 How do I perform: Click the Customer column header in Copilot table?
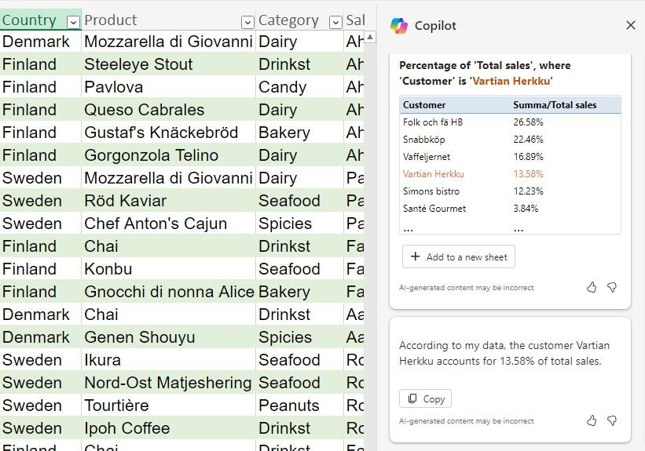click(424, 105)
